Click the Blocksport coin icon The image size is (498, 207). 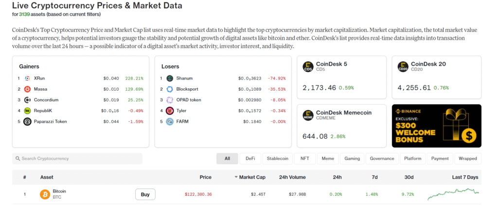click(170, 89)
